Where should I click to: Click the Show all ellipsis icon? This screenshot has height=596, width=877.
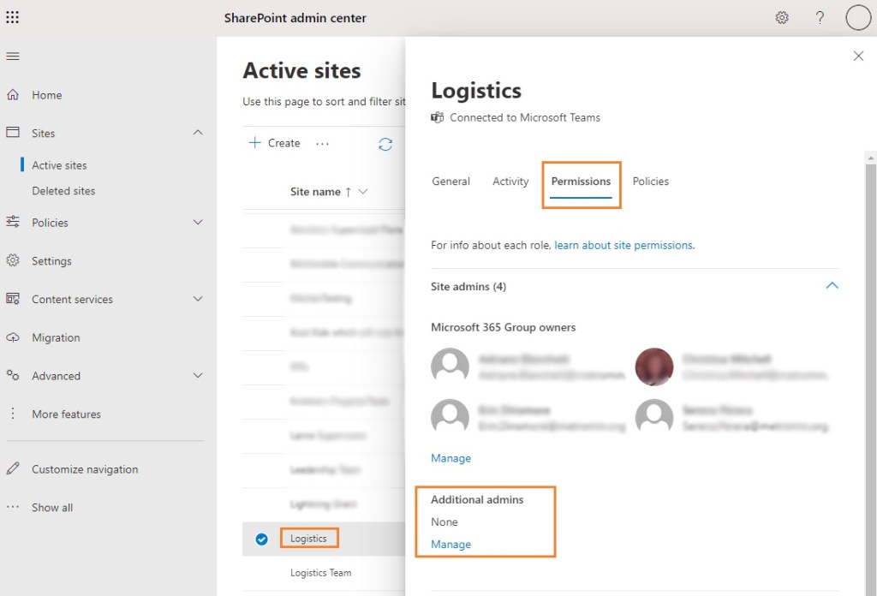13,507
